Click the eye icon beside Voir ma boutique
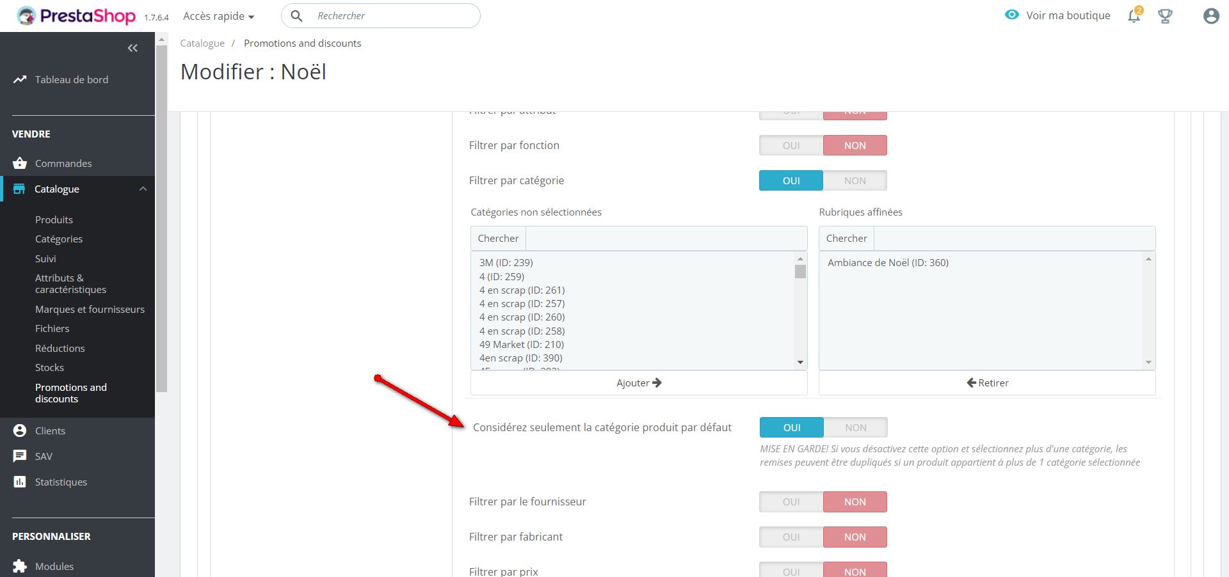Image resolution: width=1229 pixels, height=577 pixels. click(x=1011, y=15)
